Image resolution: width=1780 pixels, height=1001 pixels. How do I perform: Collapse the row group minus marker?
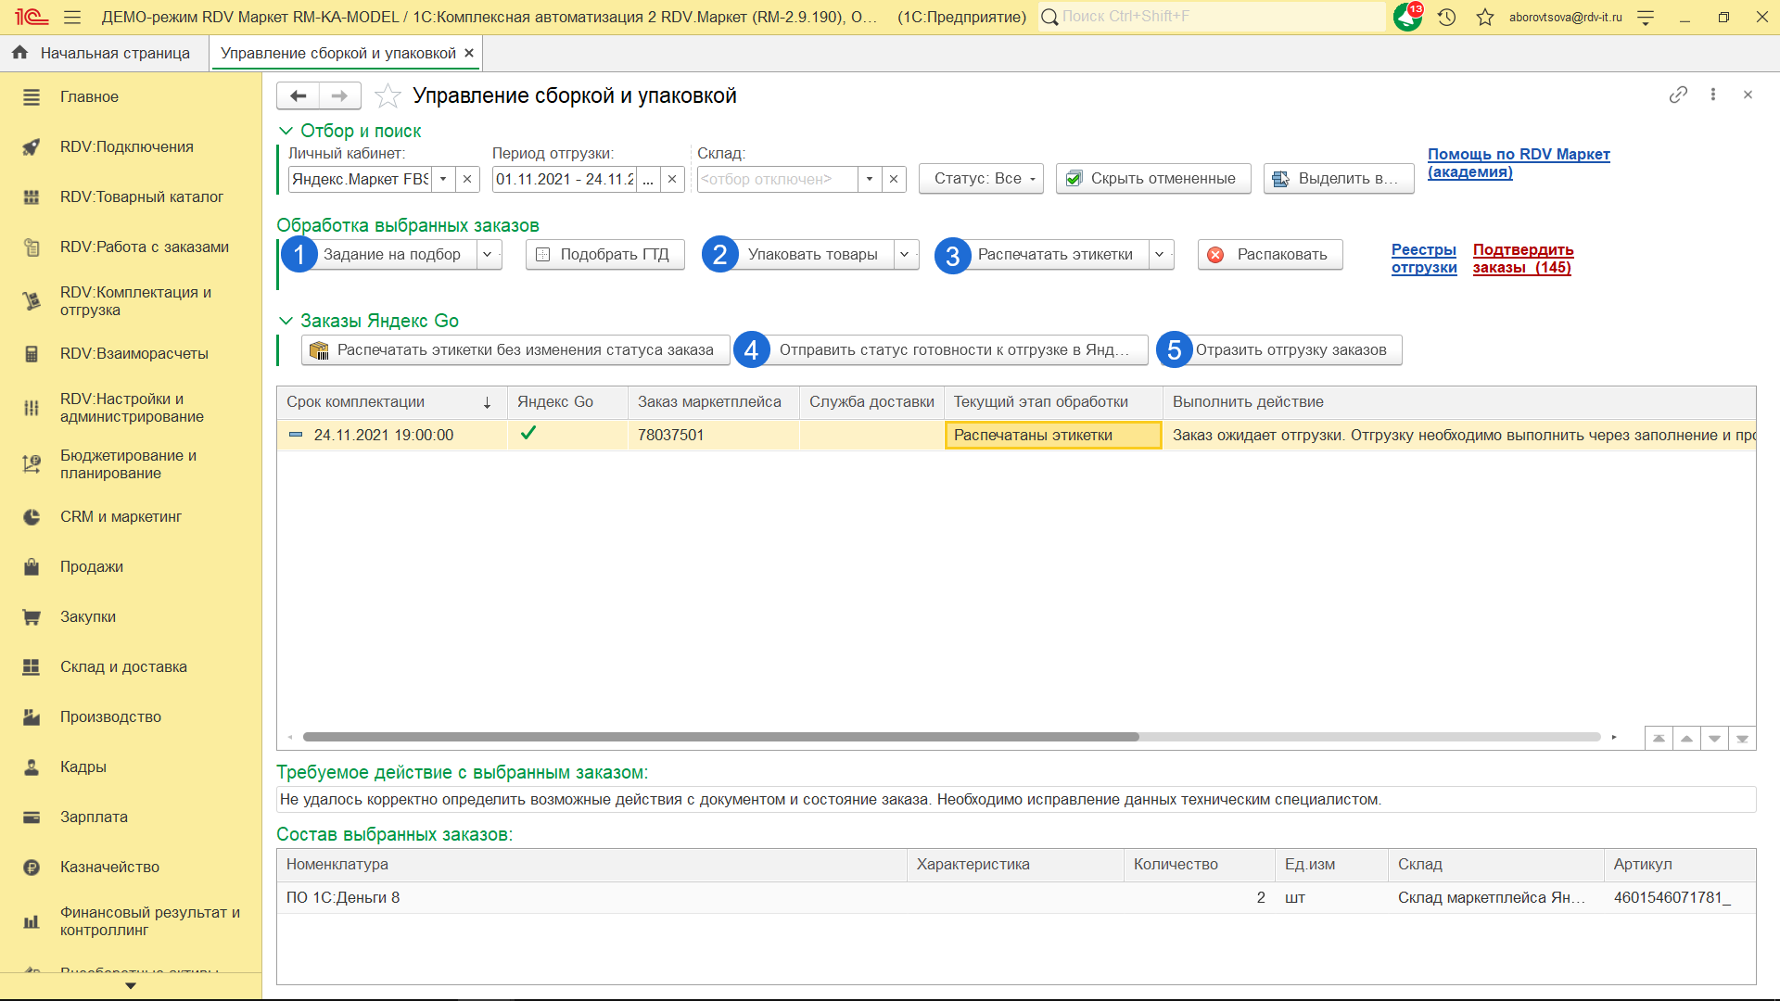click(x=296, y=435)
